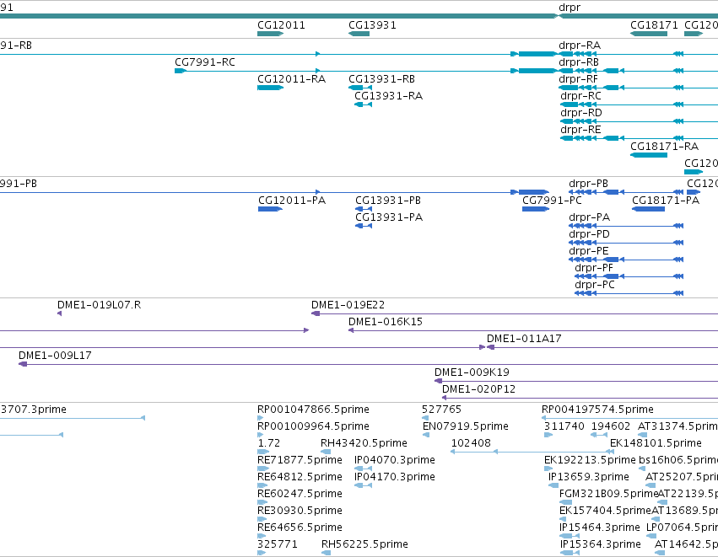Select the CG12011 gene feature
The width and height of the screenshot is (718, 557).
click(270, 34)
